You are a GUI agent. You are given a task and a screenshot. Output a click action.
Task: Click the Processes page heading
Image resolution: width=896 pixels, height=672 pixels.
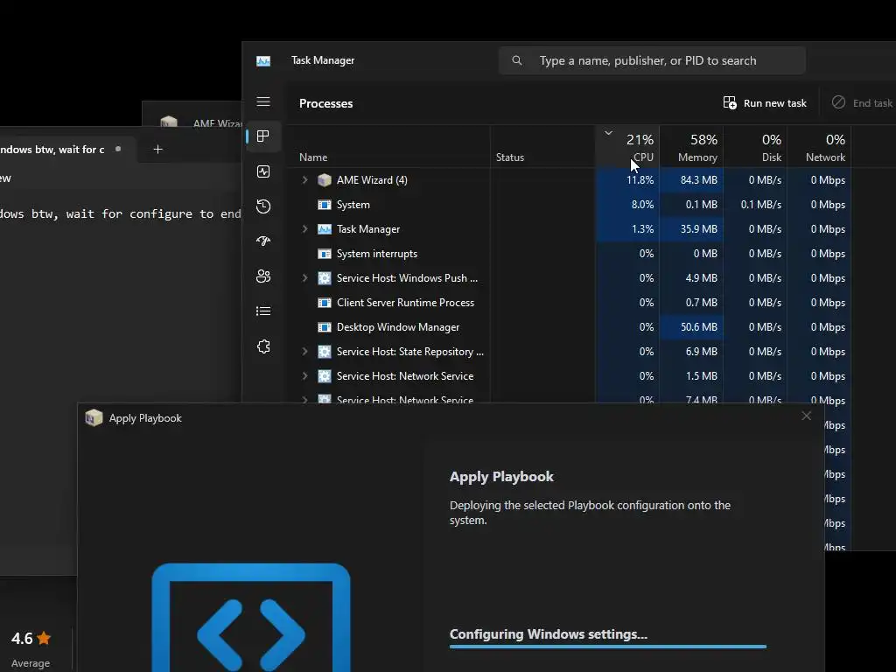point(325,103)
